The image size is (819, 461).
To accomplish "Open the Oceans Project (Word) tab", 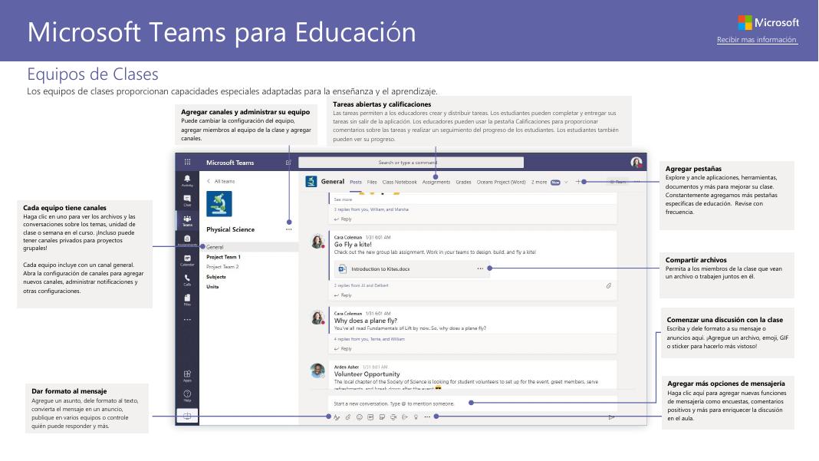I will coord(501,182).
